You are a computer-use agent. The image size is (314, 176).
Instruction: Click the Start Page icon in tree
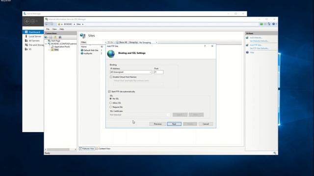pyautogui.click(x=49, y=41)
